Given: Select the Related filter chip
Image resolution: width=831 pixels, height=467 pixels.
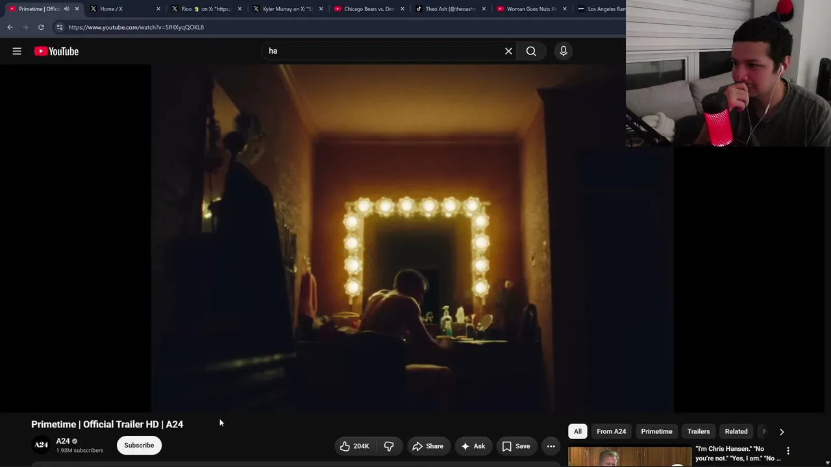Looking at the screenshot, I should [736, 431].
